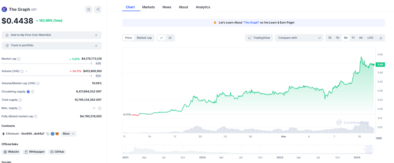Viewport: 394px width, 163px height.
Task: Open the official Website link
Action: pyautogui.click(x=11, y=152)
